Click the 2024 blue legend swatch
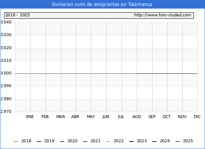Viewport: 205px width, 149px height. (154, 142)
